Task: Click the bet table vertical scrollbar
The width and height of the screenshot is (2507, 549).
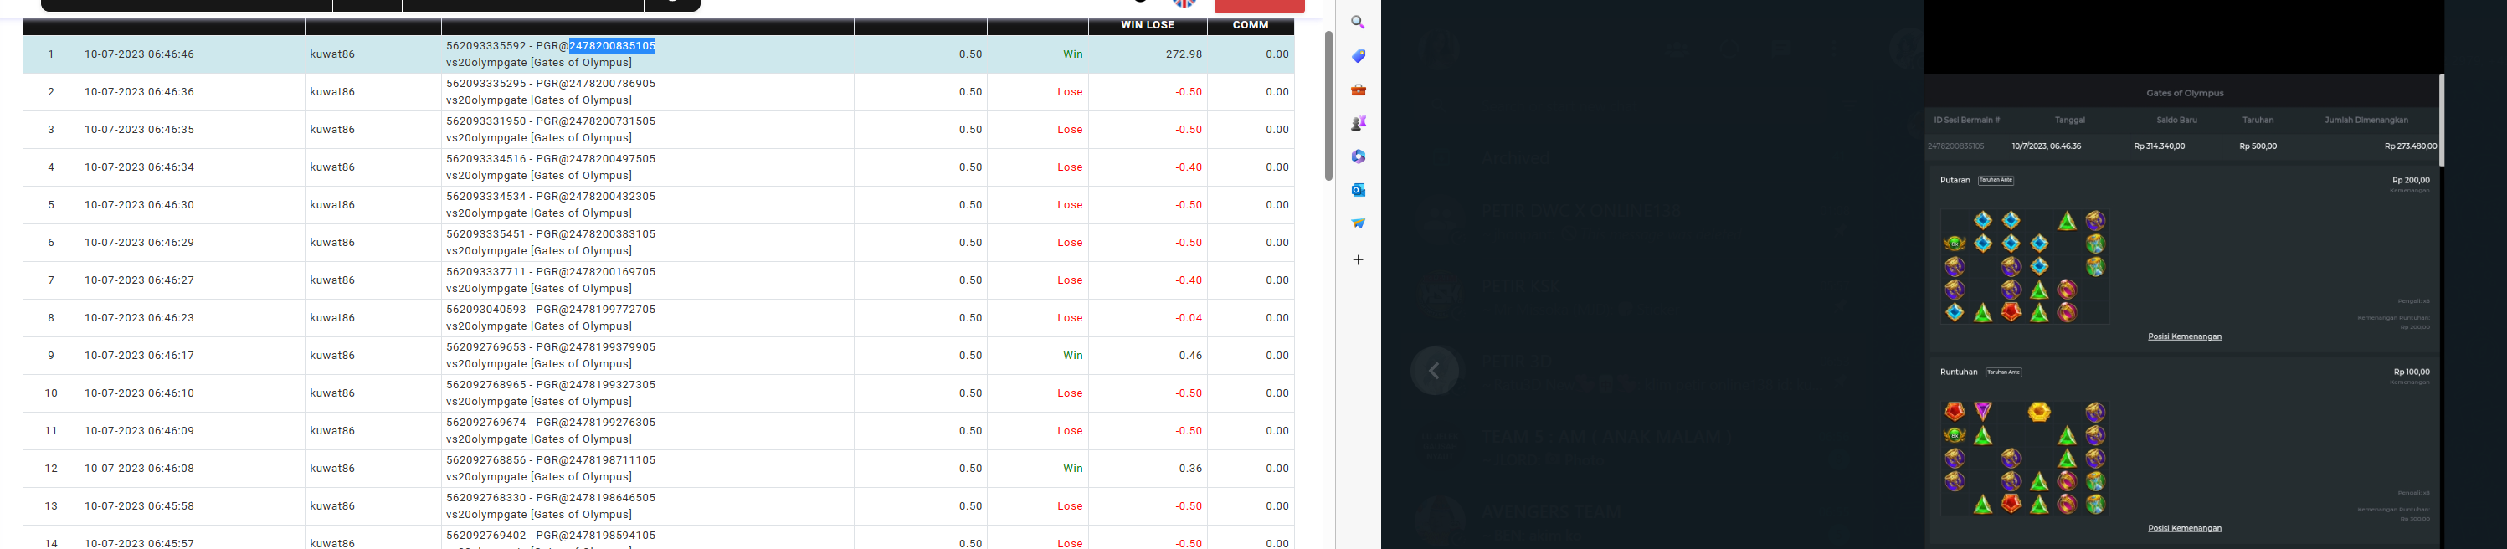Action: point(1328,105)
